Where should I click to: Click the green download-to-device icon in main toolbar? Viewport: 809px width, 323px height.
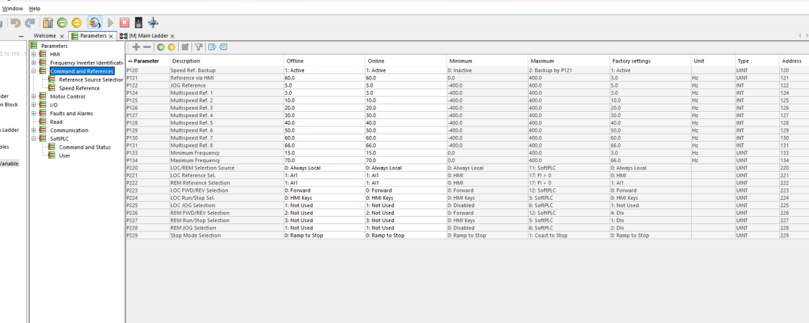click(x=62, y=22)
